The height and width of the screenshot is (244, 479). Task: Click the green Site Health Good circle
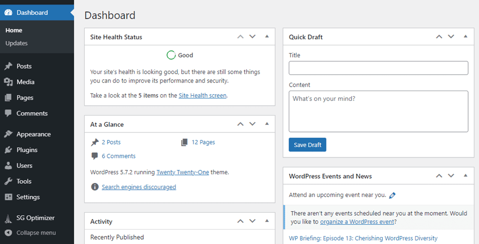(x=171, y=55)
